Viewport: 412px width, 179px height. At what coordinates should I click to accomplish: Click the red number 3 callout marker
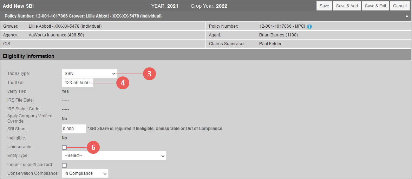149,74
